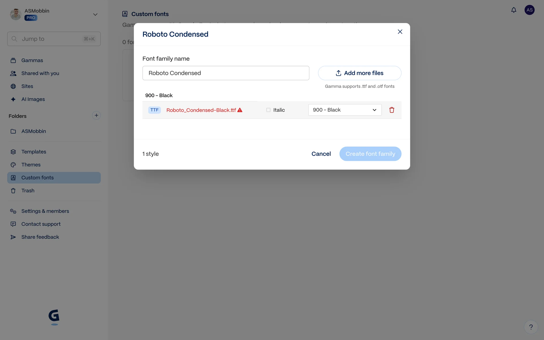This screenshot has width=544, height=340.
Task: Open AI Images in sidebar
Action: click(33, 99)
